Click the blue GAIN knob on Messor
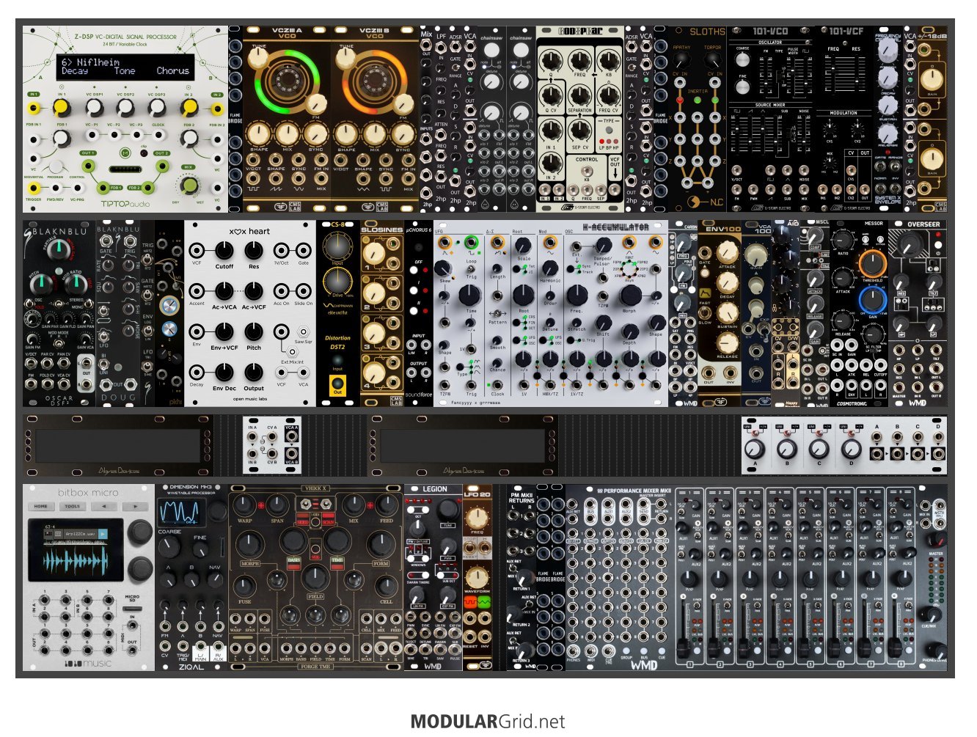977x737 pixels. [872, 300]
